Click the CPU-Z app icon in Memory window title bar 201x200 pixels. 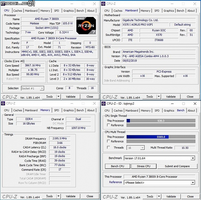(3, 103)
